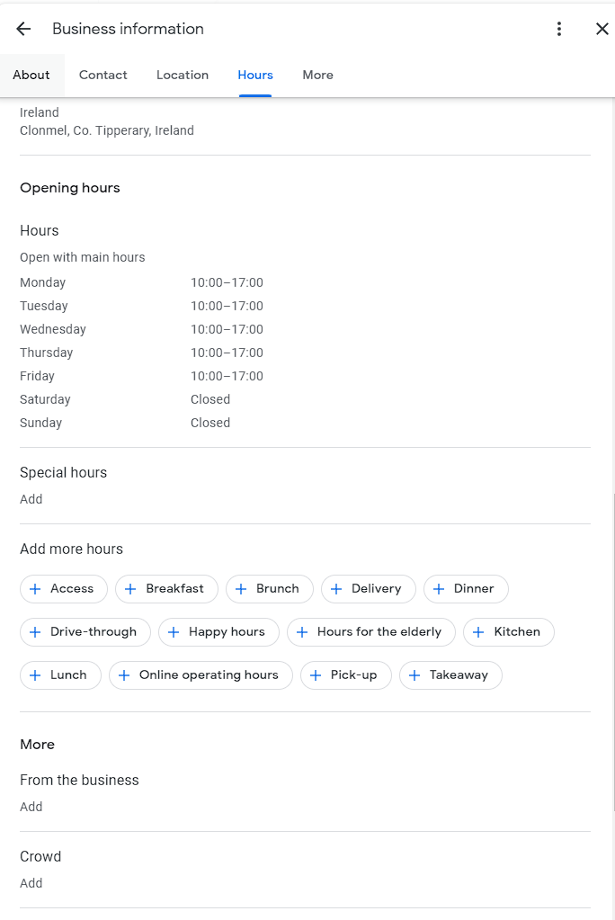This screenshot has height=920, width=615.
Task: Click the plus icon on Breakfast chip
Action: [x=130, y=589]
